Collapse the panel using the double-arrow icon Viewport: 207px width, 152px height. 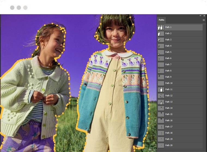pyautogui.click(x=201, y=16)
